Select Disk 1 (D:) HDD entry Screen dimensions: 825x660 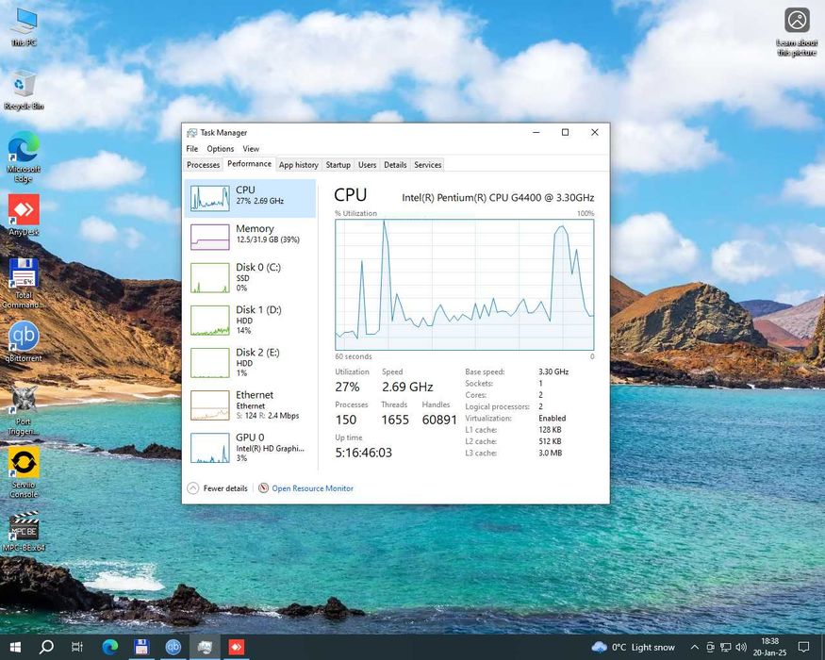pos(251,320)
